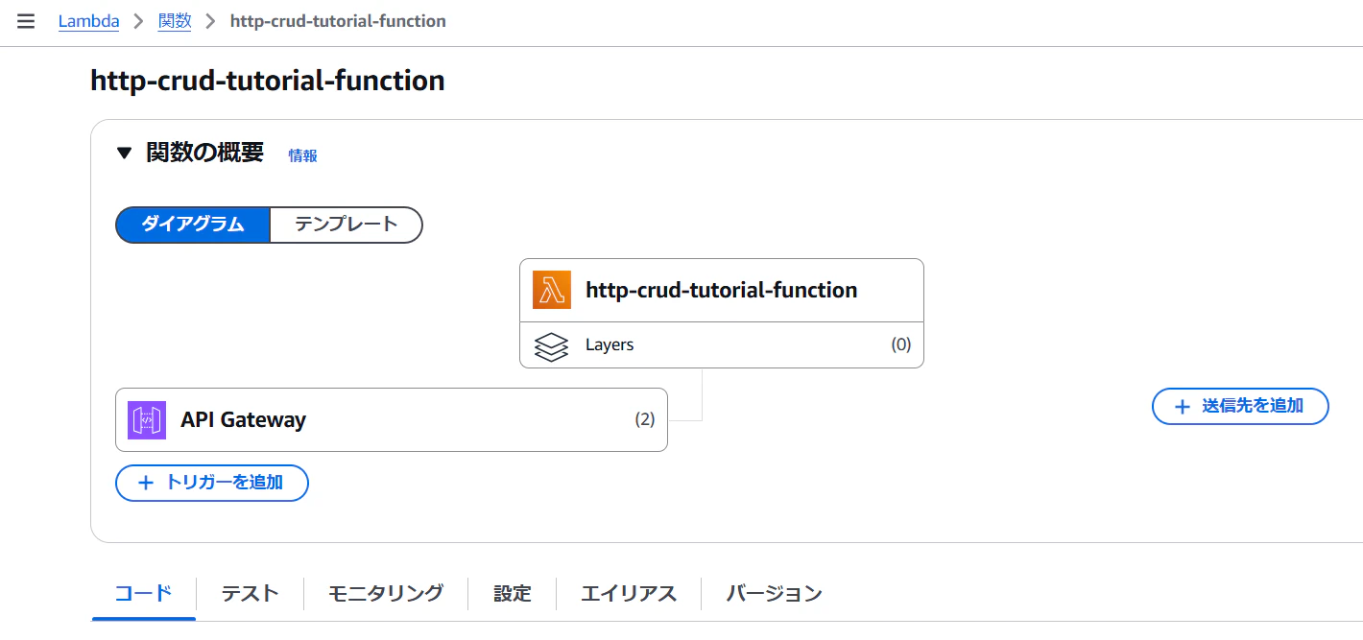Open the hamburger navigation menu

(26, 21)
